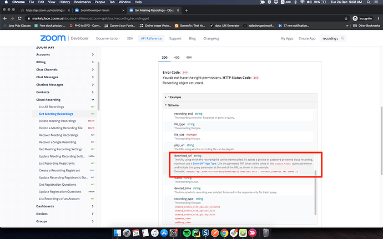Open Spotlight search in the menu bar

[x=369, y=2]
